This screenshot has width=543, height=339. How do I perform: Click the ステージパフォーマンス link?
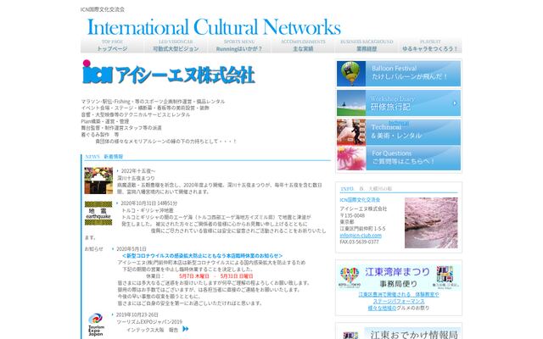tap(399, 302)
